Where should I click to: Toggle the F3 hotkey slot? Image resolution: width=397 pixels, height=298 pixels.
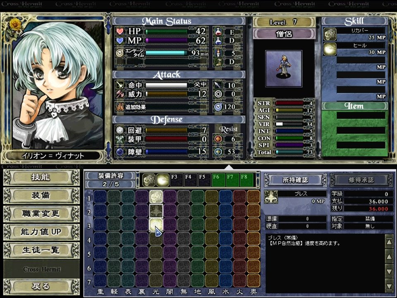click(177, 180)
